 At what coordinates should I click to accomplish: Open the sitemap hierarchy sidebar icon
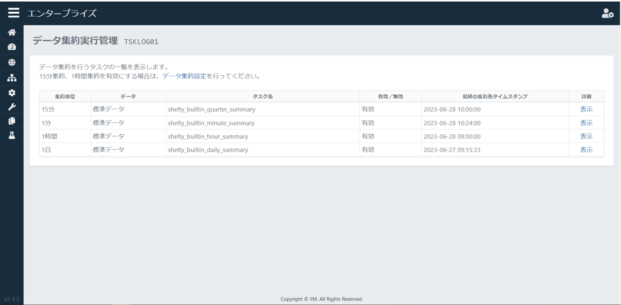[x=12, y=78]
